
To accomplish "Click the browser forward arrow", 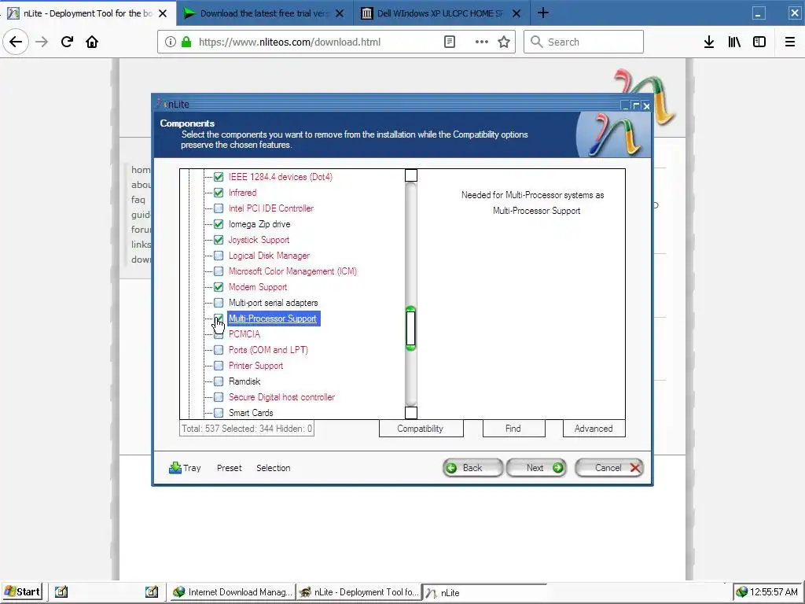I will (42, 42).
